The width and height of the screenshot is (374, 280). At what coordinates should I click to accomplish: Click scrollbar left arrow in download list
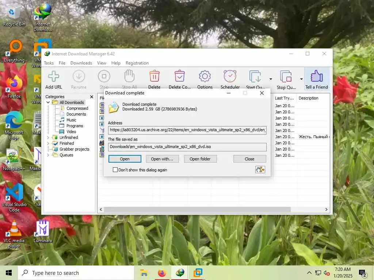pos(101,209)
